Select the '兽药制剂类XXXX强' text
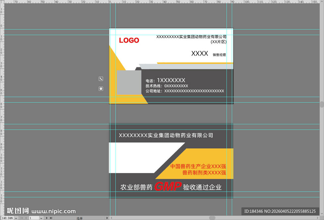The width and height of the screenshot is (324, 220). click(x=204, y=173)
